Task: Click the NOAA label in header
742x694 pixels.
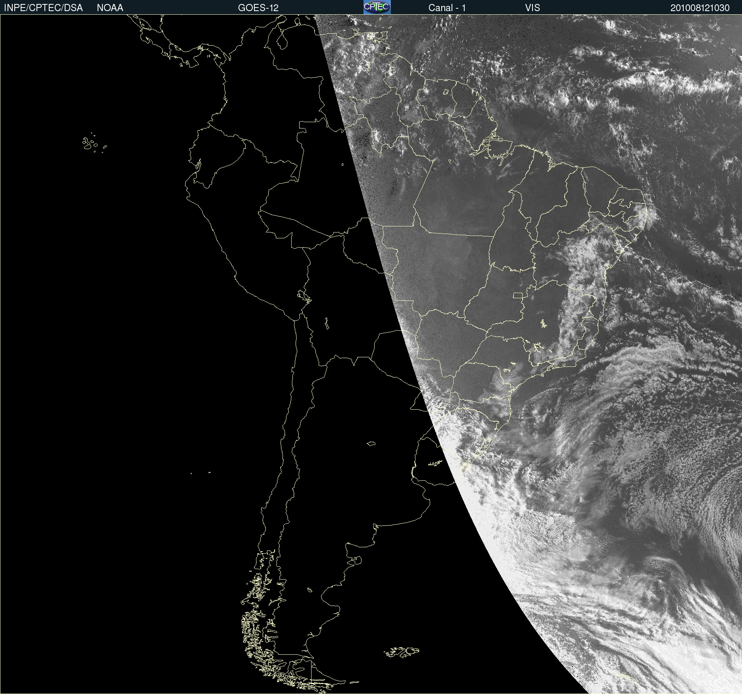Action: click(110, 8)
